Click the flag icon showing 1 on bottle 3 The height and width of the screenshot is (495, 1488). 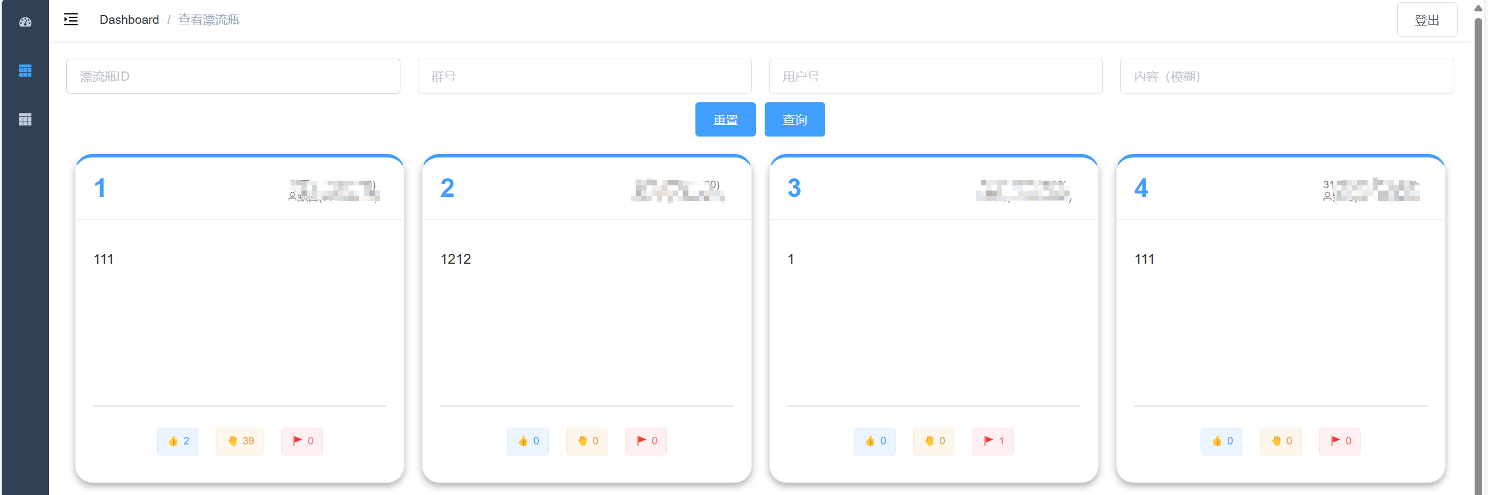coord(992,441)
